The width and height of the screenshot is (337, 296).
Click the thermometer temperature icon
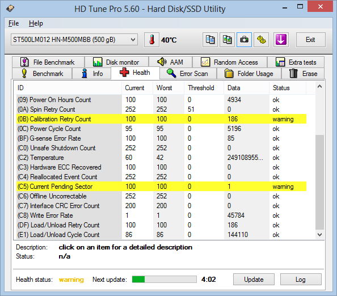[151, 40]
